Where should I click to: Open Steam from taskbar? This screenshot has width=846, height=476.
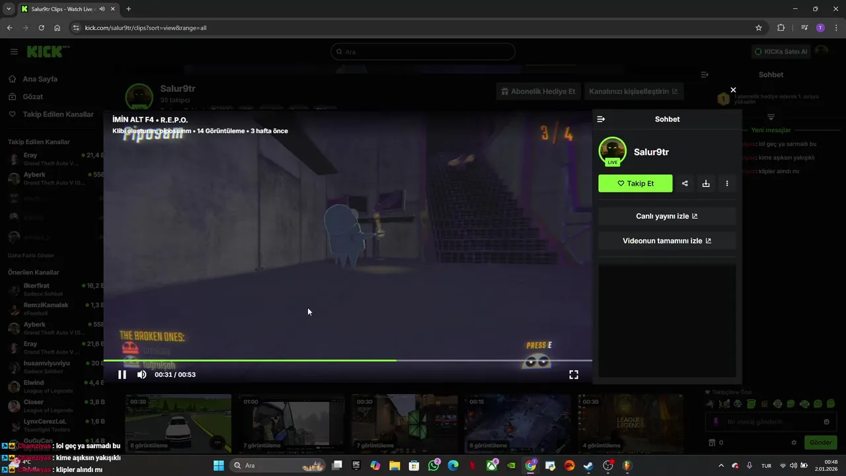tap(588, 465)
